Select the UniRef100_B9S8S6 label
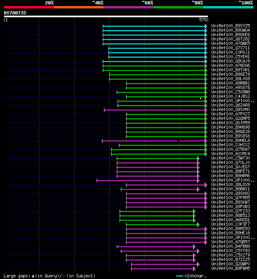The height and width of the screenshot is (279, 257). (230, 136)
